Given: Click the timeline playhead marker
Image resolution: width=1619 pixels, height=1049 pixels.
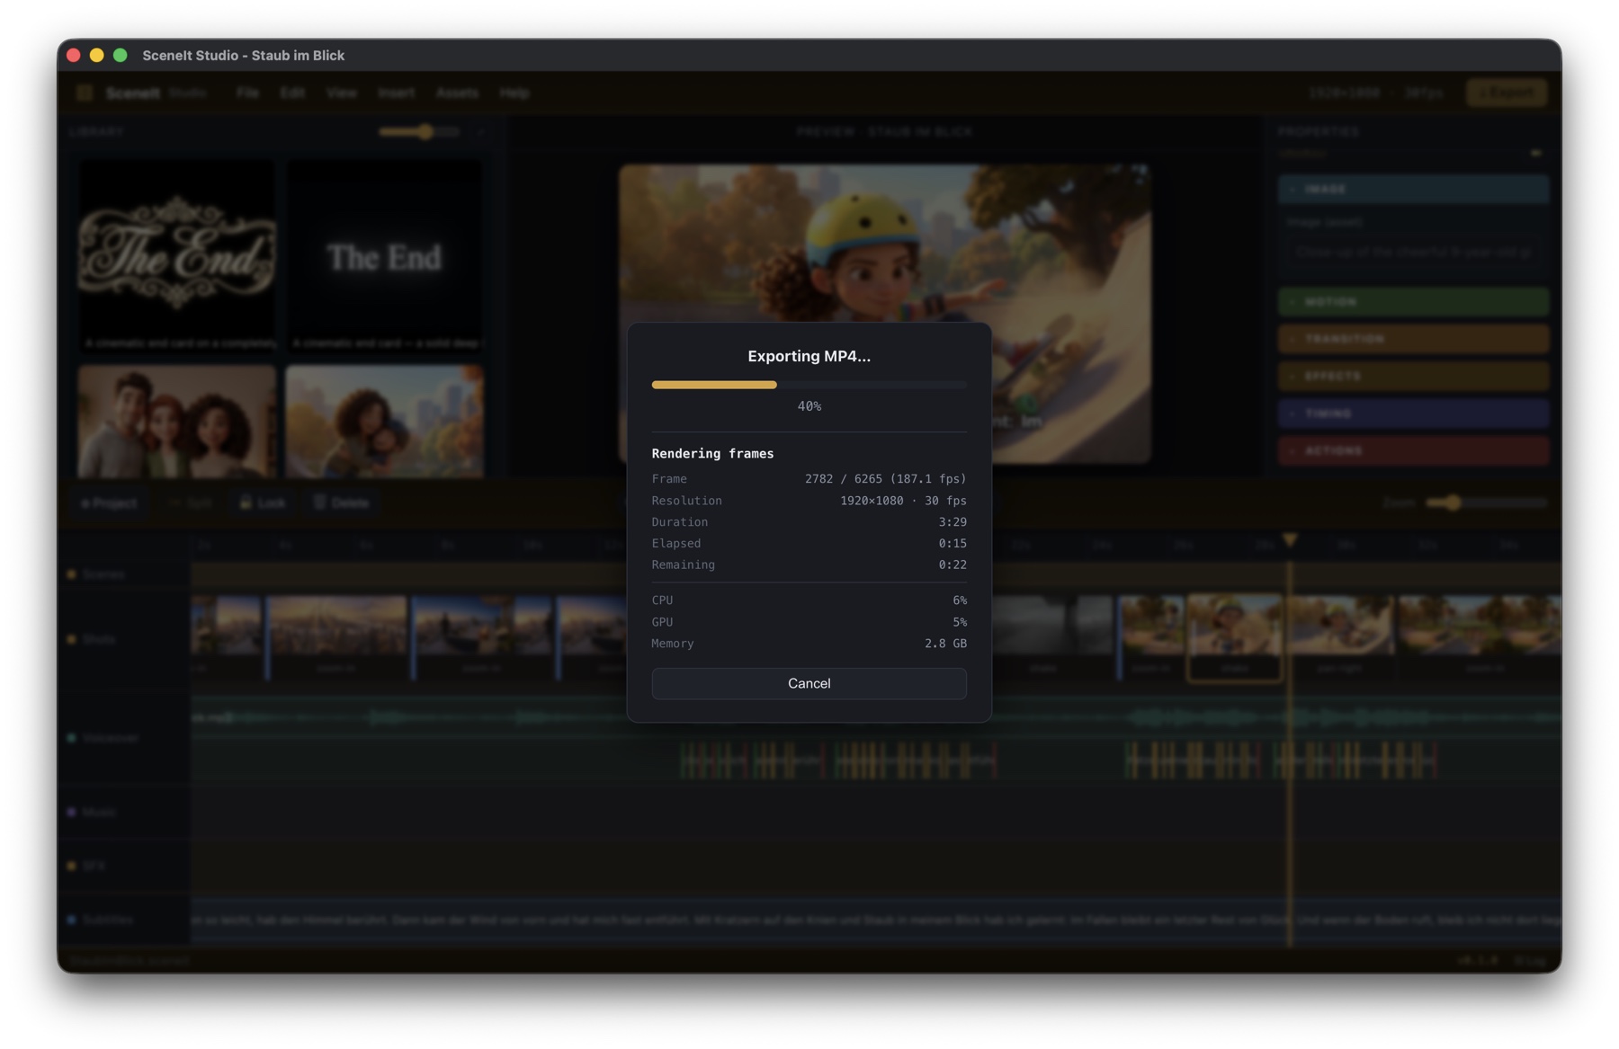Looking at the screenshot, I should point(1290,539).
